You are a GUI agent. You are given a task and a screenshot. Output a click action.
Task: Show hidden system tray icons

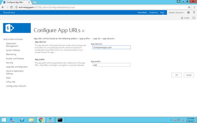point(171,120)
